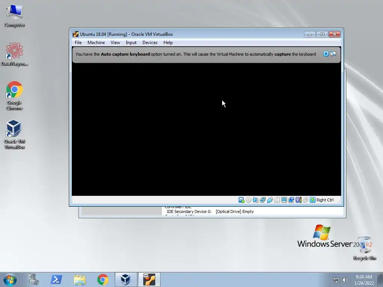Click the optical drive status icon
383x287 pixels.
[248, 200]
